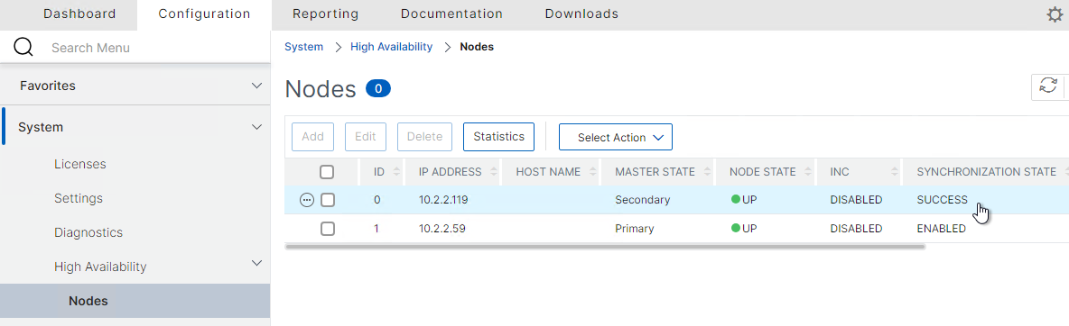Toggle the select-all checkbox in table header
Viewport: 1069px width, 326px height.
(x=327, y=171)
